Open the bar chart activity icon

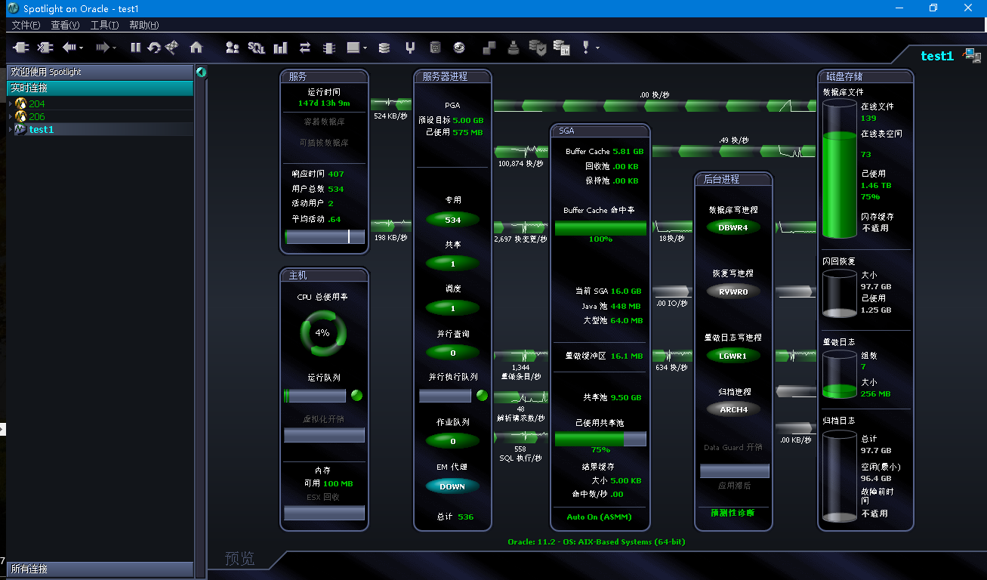tap(281, 48)
